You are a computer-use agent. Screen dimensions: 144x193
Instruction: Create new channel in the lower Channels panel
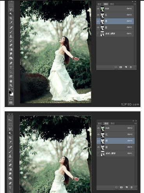pos(126,187)
